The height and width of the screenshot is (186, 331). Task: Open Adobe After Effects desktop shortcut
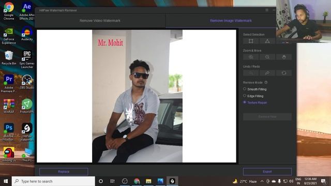tap(27, 11)
